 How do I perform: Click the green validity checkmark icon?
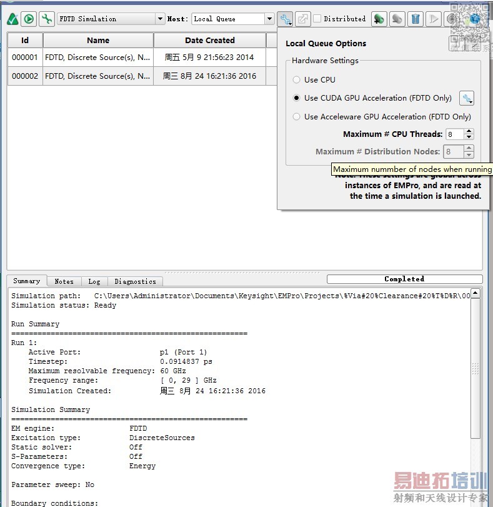tap(12, 19)
